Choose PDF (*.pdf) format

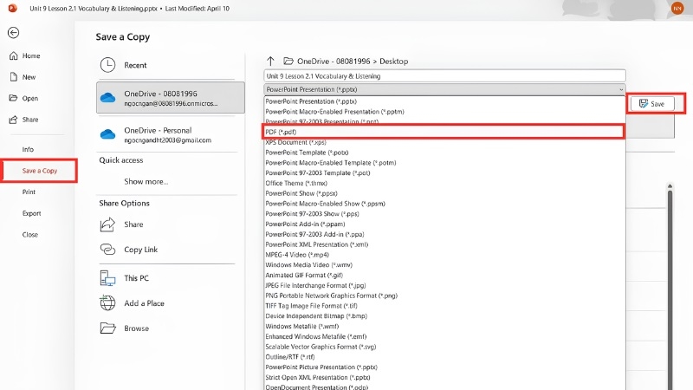tap(444, 132)
